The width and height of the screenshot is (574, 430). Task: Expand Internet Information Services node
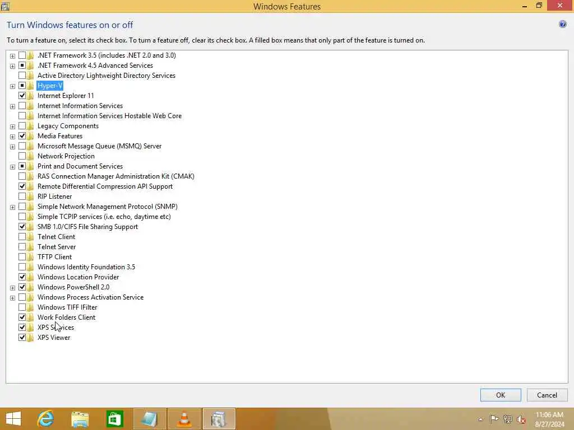click(x=12, y=106)
